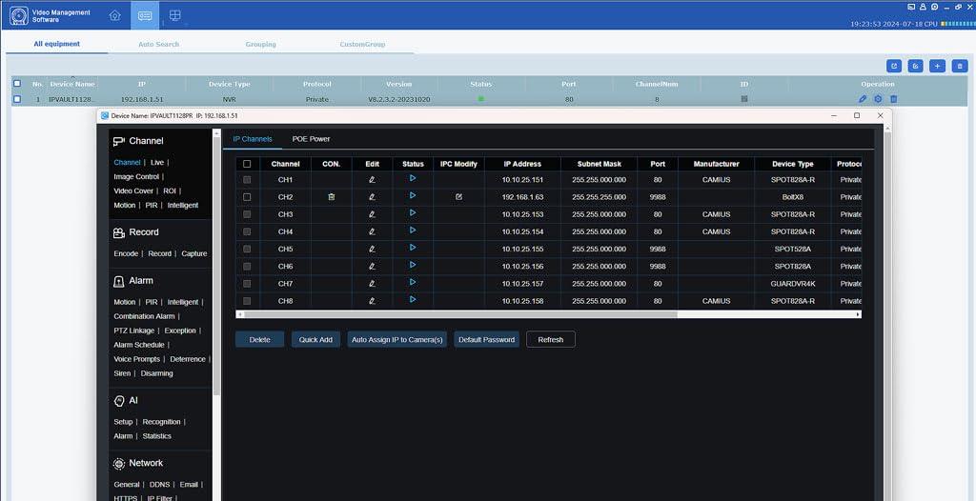Delete the IPVAULT device via trash icon
Screen dimensions: 976x501
[893, 99]
